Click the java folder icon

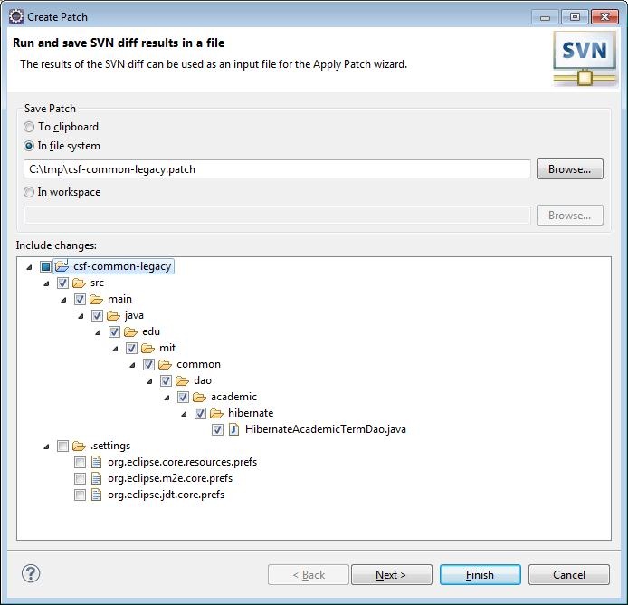click(x=113, y=315)
